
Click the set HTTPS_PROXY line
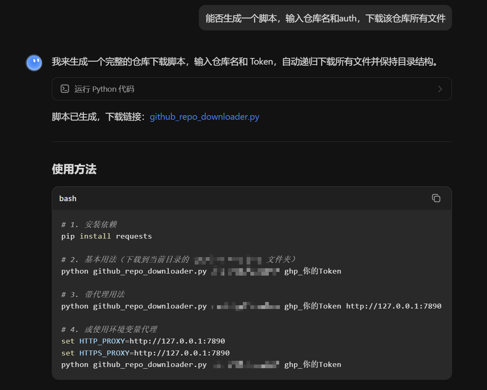click(145, 353)
